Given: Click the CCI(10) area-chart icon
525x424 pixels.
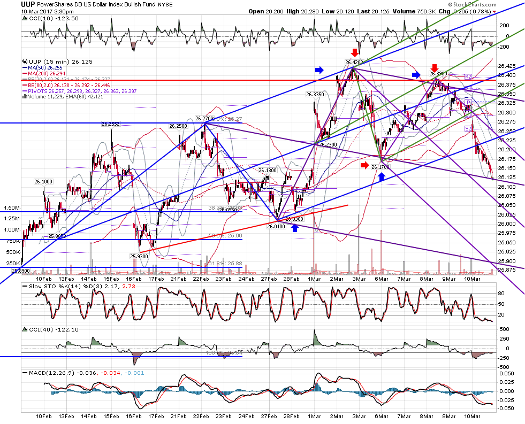Looking at the screenshot, I should pyautogui.click(x=25, y=19).
